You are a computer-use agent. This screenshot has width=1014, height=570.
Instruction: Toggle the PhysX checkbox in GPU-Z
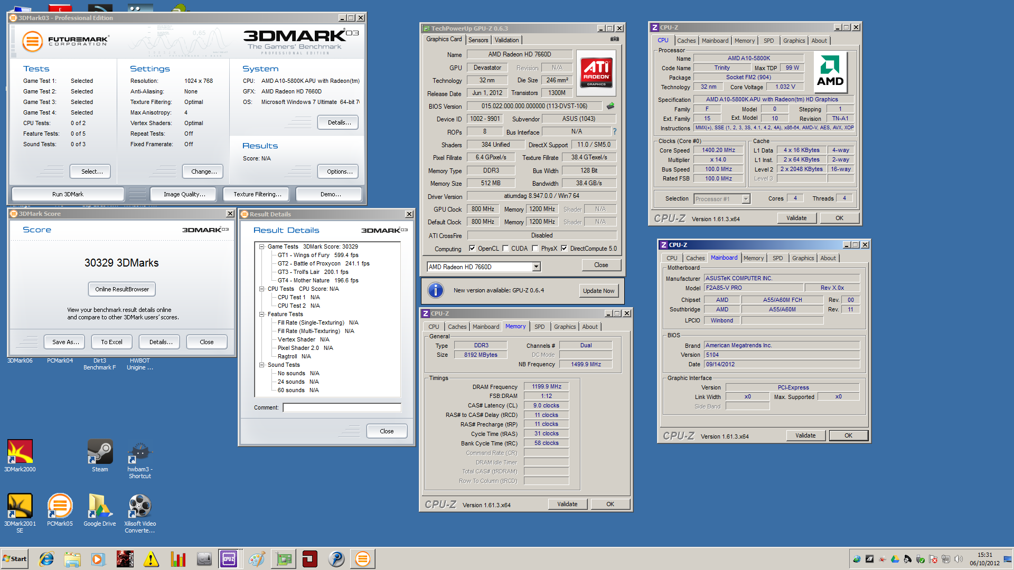[x=535, y=249]
